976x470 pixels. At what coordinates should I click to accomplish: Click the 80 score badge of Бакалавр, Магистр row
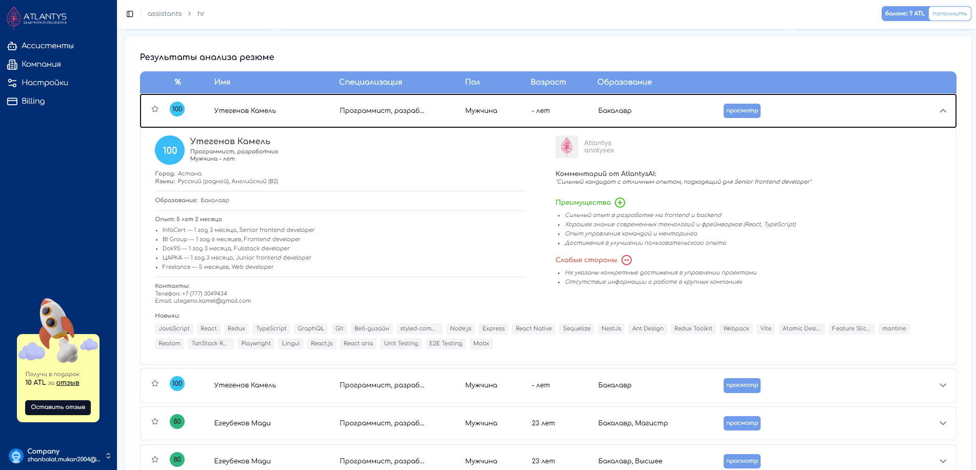[177, 421]
